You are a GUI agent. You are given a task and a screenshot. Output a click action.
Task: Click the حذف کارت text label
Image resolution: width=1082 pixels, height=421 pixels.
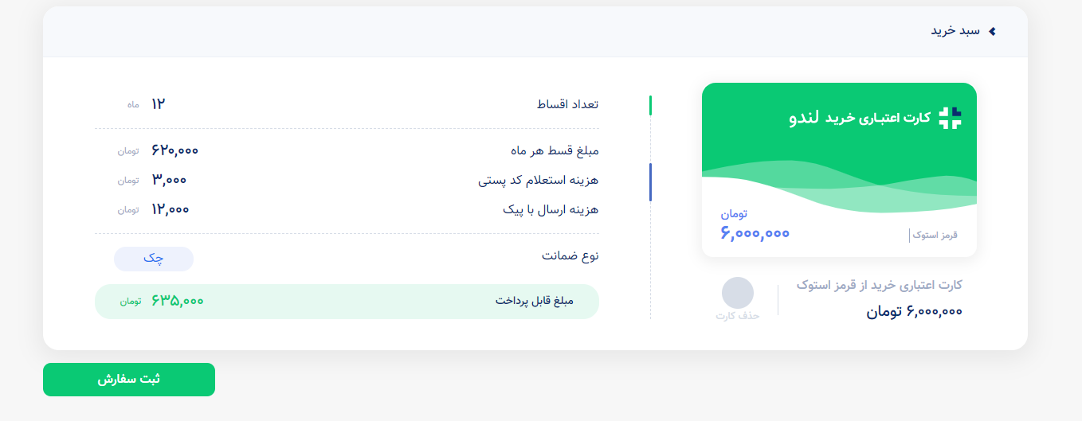pyautogui.click(x=737, y=316)
